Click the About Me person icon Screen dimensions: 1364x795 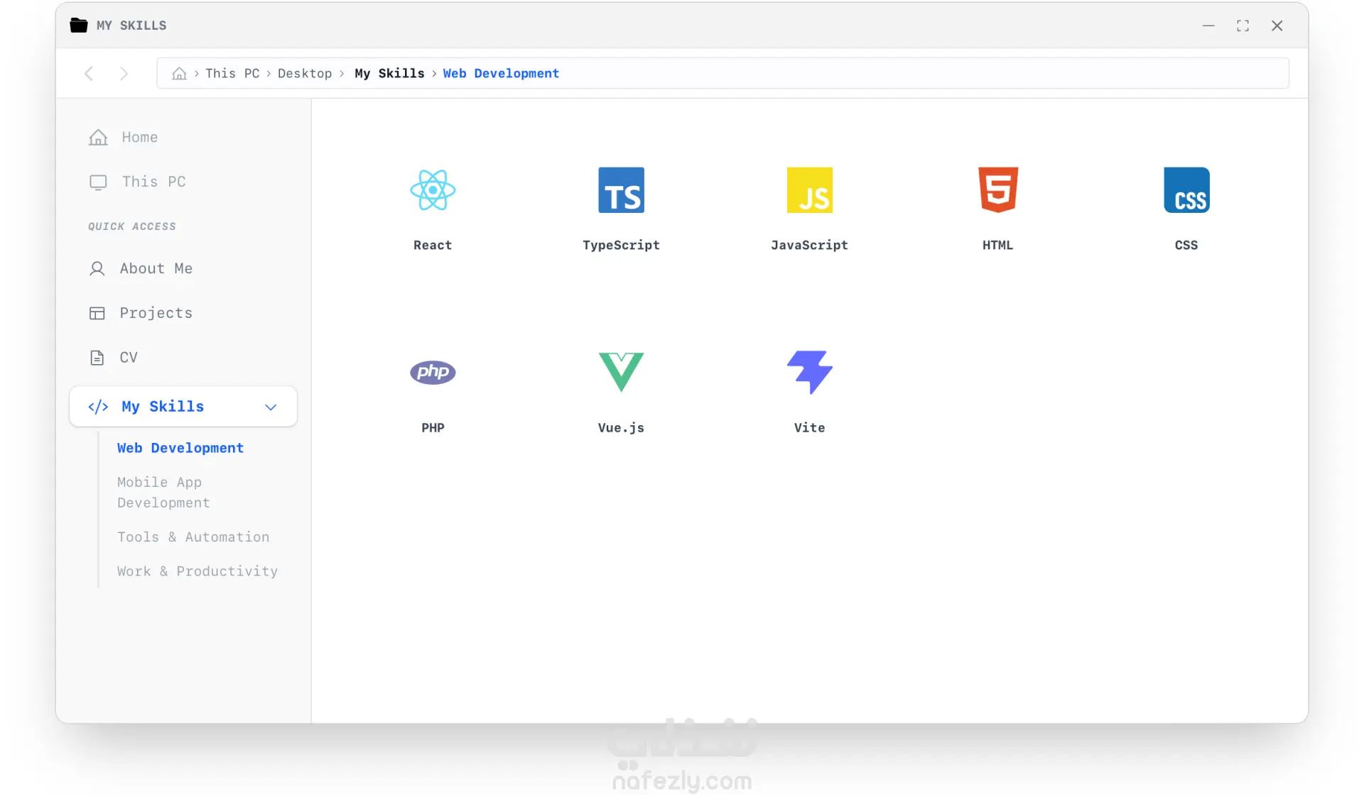click(x=97, y=268)
